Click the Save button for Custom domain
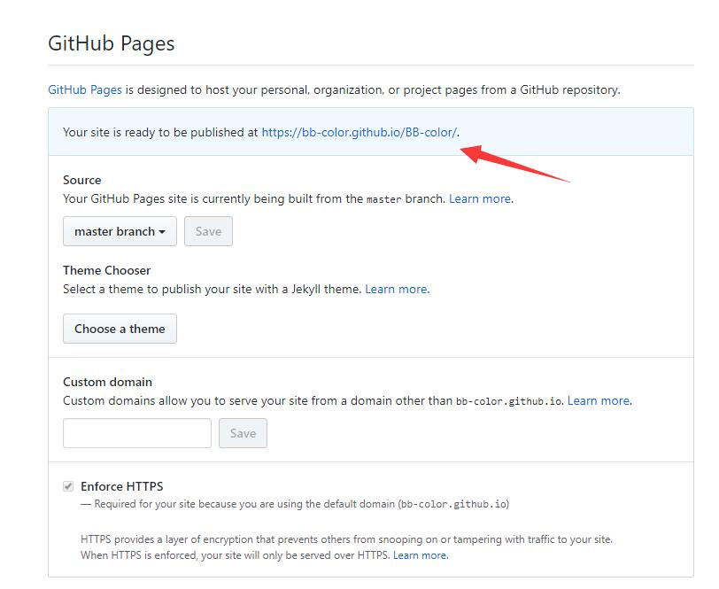Screen dimensions: 719x589 tap(243, 433)
